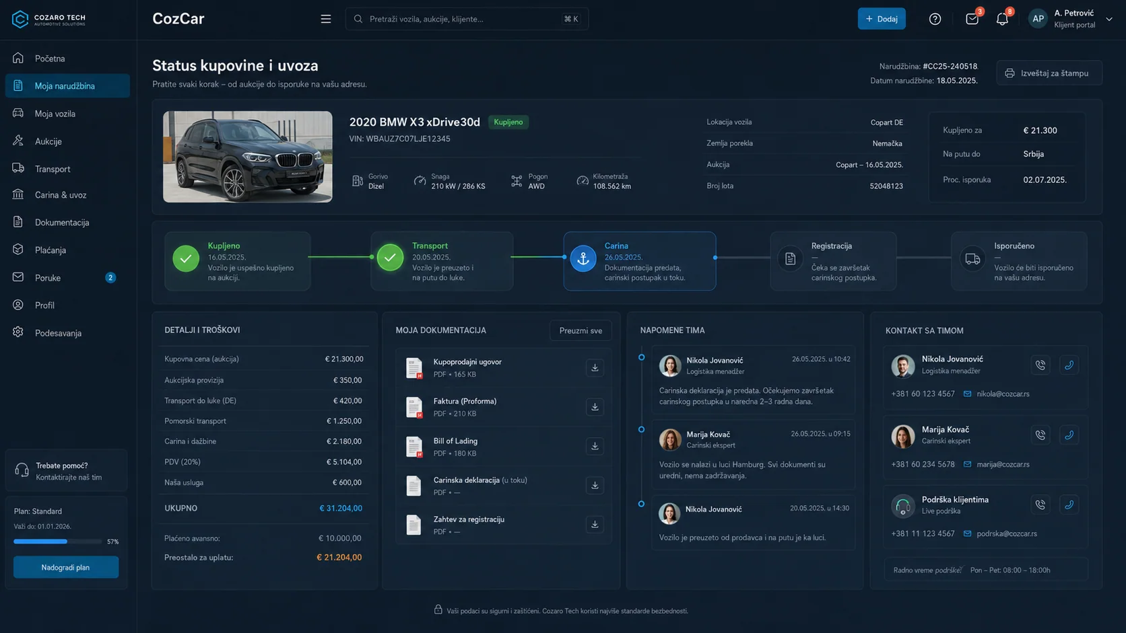Image resolution: width=1126 pixels, height=633 pixels.
Task: Click Marija Kovač's note from 09:15
Action: pyautogui.click(x=753, y=454)
